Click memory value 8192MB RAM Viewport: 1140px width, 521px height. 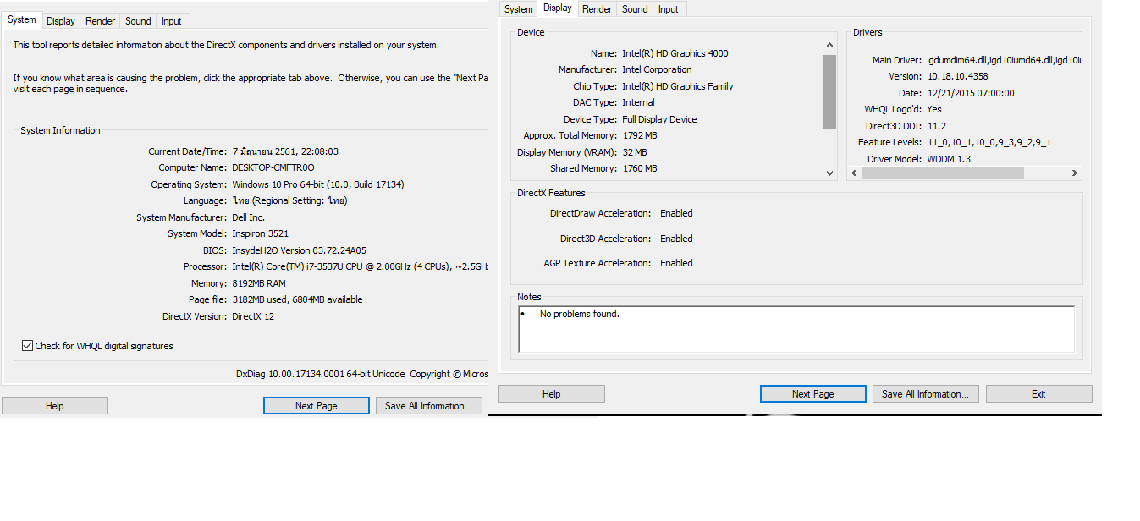pyautogui.click(x=259, y=283)
